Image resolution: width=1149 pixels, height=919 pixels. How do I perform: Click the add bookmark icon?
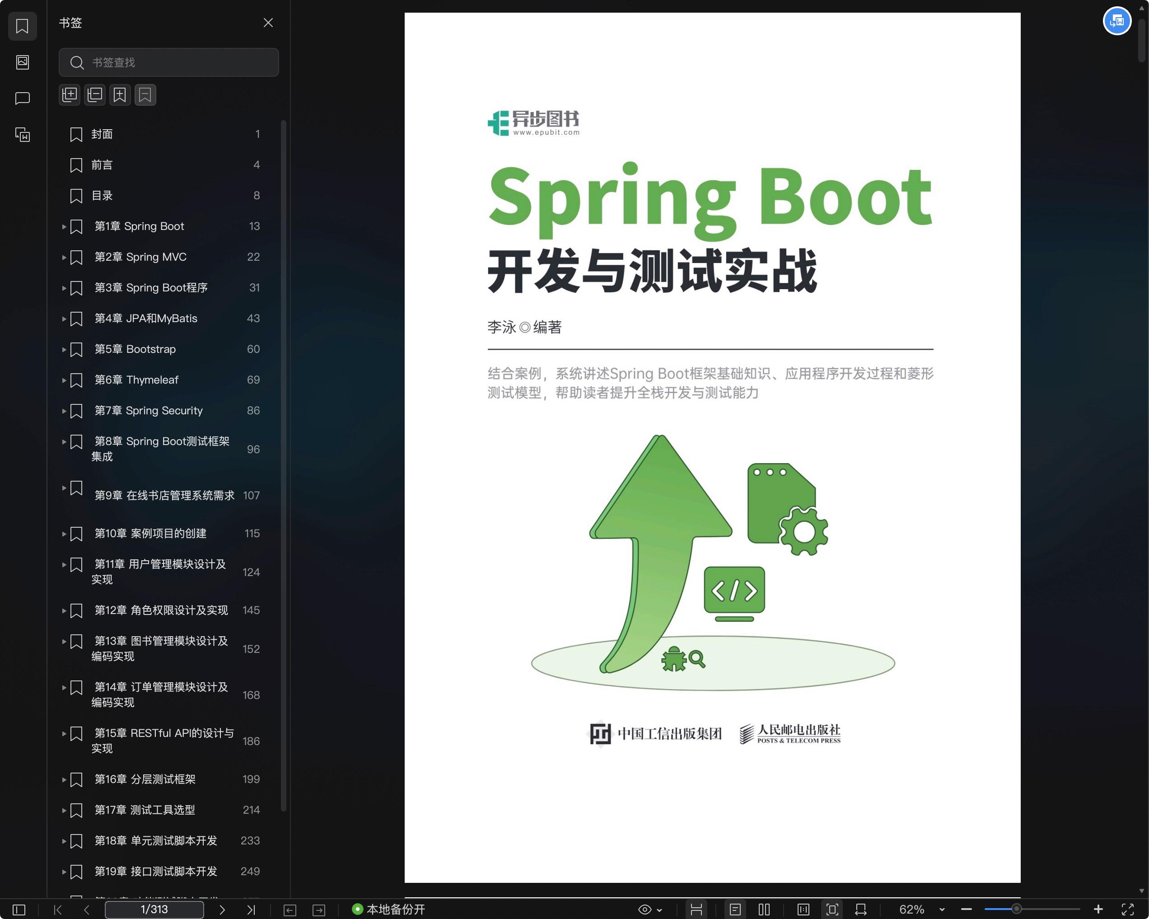(120, 95)
